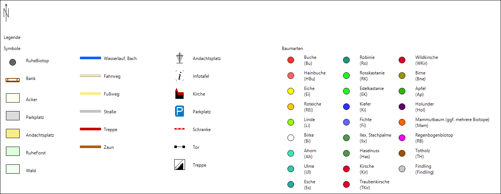501x194 pixels.
Task: Click the label text 'RuheBiotop'
Action: click(x=37, y=61)
